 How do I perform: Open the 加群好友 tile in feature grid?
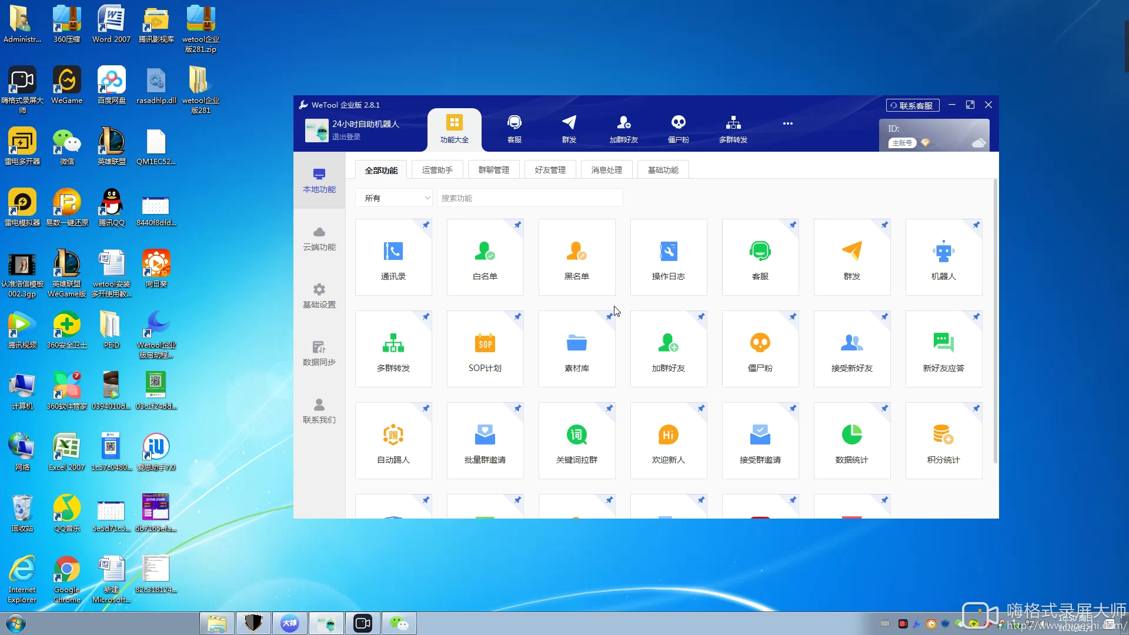669,349
